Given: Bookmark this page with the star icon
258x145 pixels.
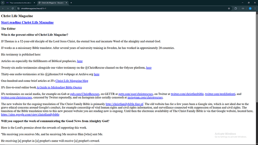Looking at the screenshot, I should 229,8.
